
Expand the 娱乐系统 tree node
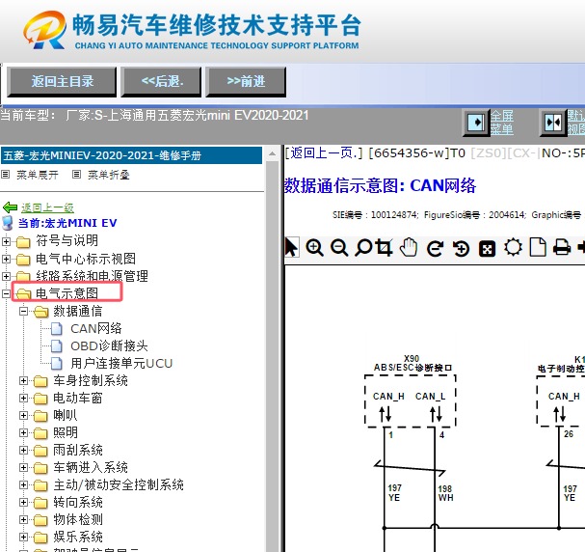tap(23, 537)
